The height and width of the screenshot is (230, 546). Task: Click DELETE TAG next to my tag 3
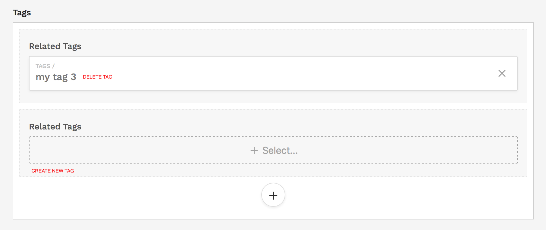click(x=97, y=77)
